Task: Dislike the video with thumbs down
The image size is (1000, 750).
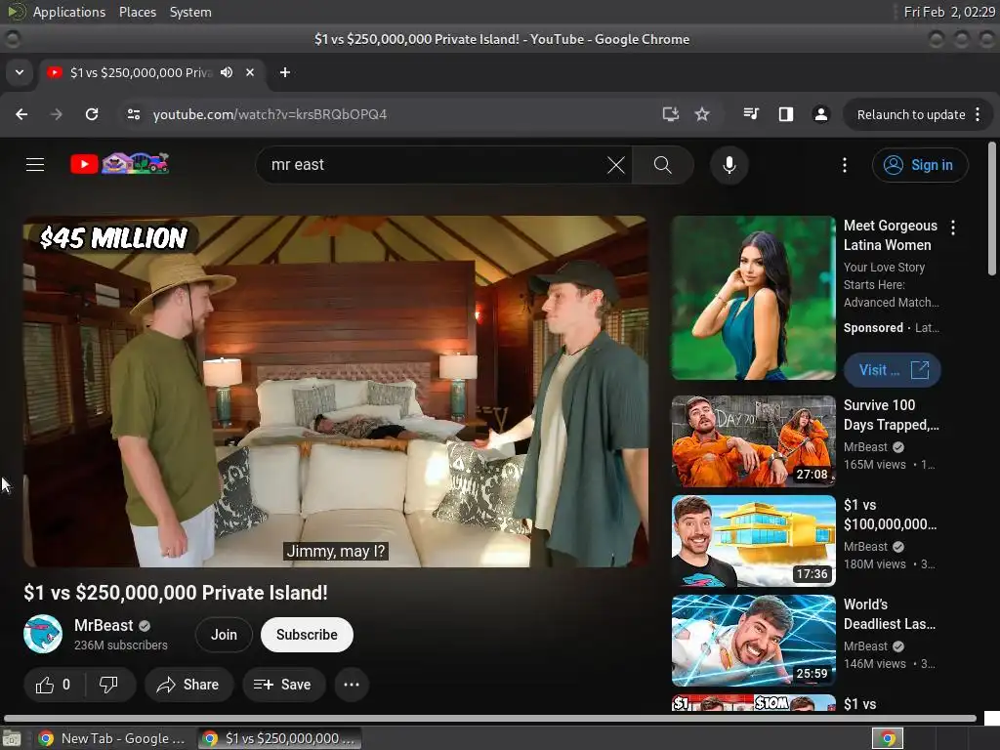Action: pos(109,685)
